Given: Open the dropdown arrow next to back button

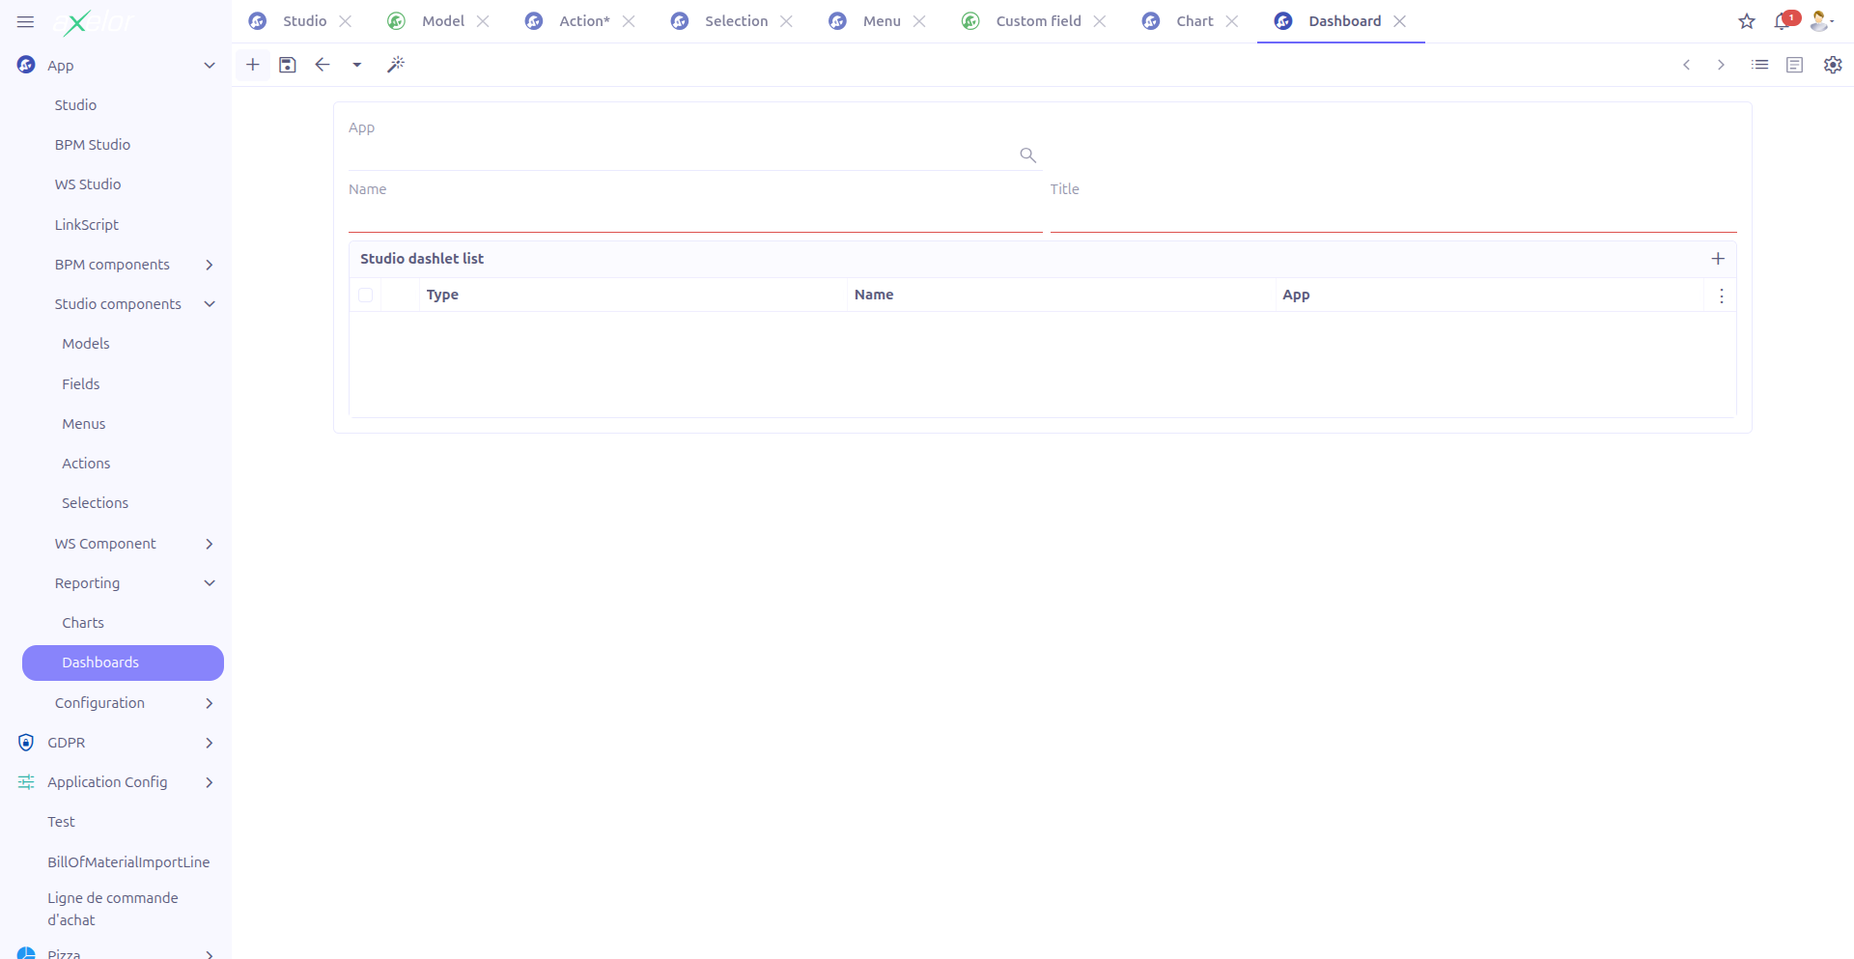Looking at the screenshot, I should click(356, 65).
